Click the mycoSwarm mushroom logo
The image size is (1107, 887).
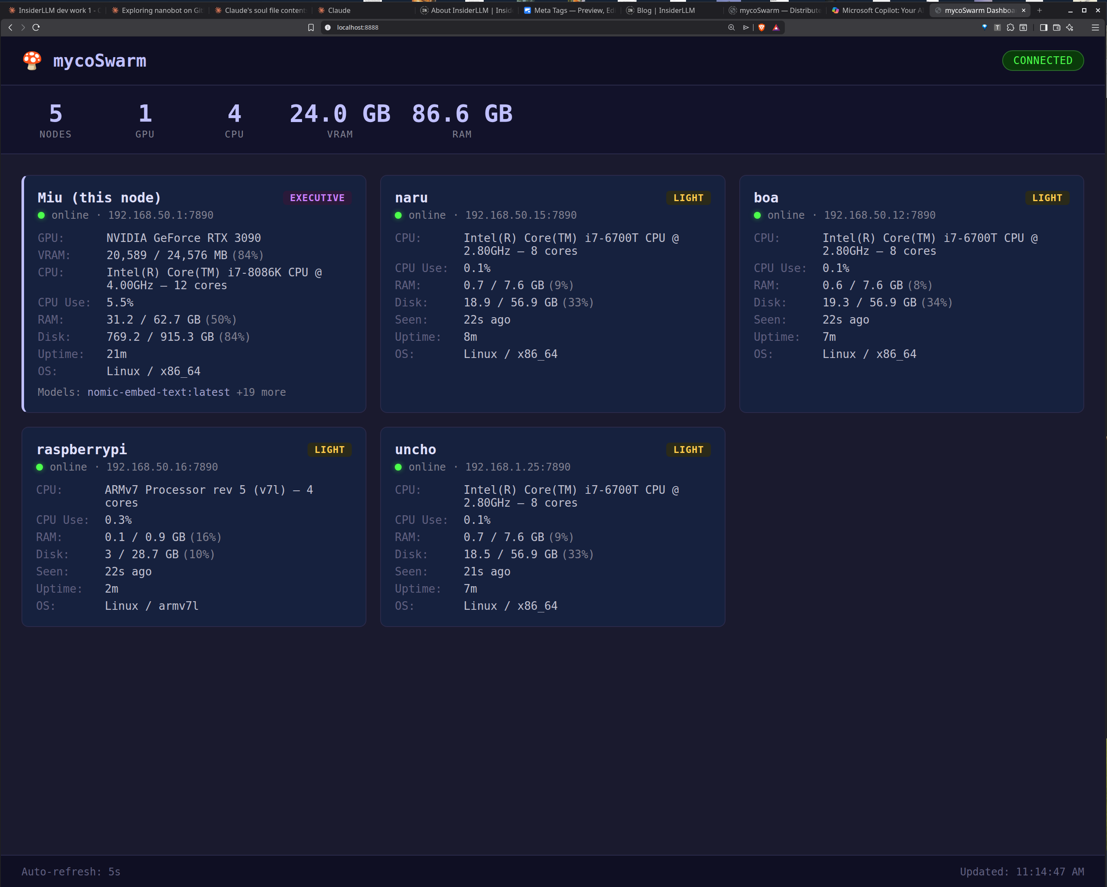(x=31, y=61)
